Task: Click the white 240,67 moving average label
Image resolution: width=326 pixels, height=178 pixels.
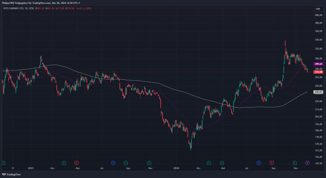Action: coord(318,92)
